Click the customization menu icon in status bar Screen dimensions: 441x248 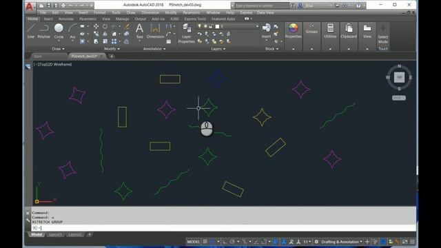click(412, 242)
